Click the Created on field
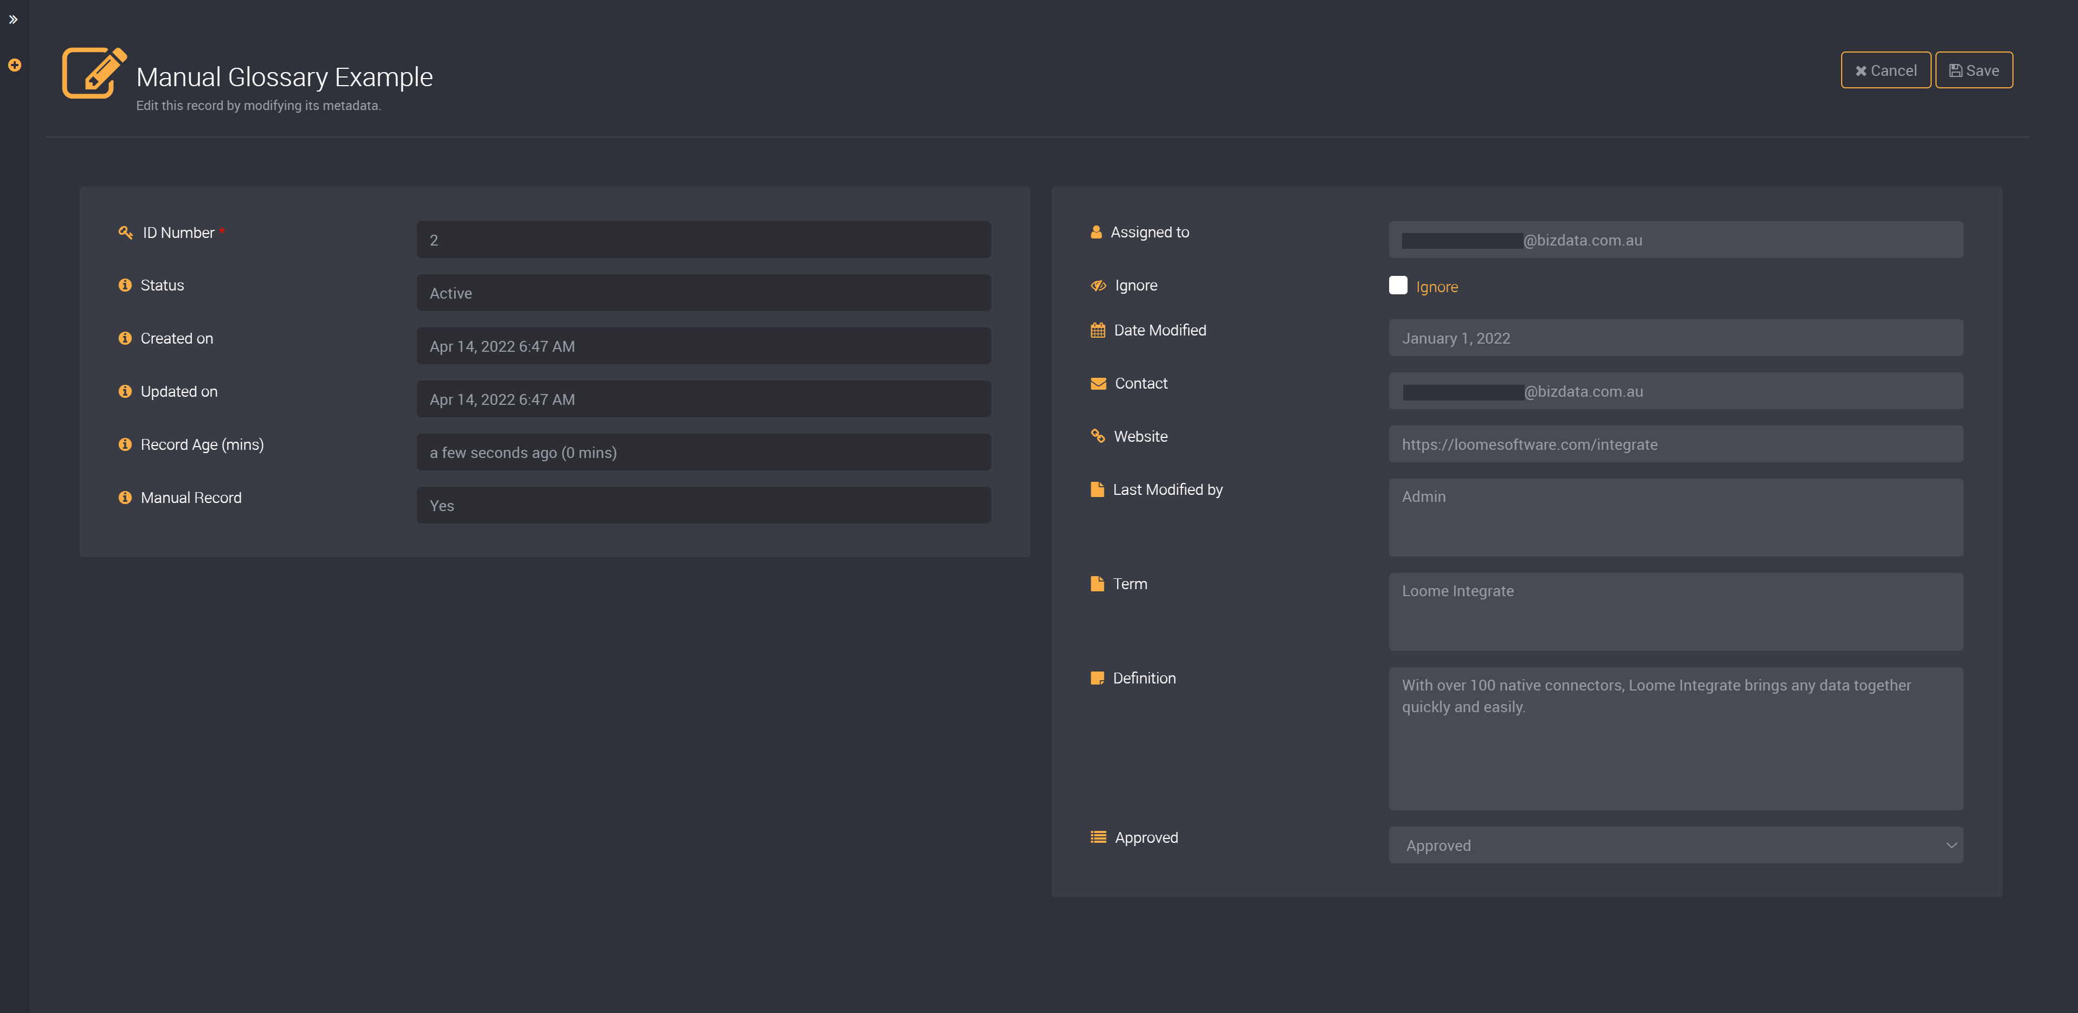 tap(704, 347)
